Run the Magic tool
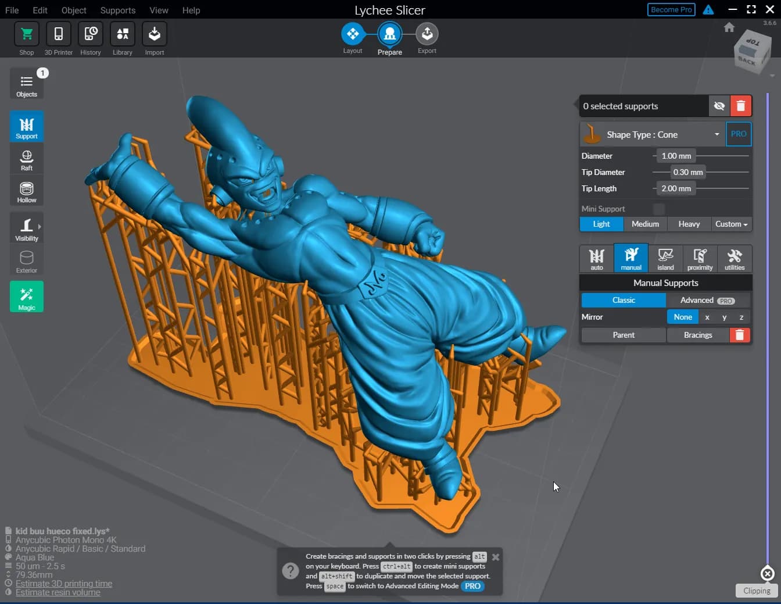 tap(27, 297)
